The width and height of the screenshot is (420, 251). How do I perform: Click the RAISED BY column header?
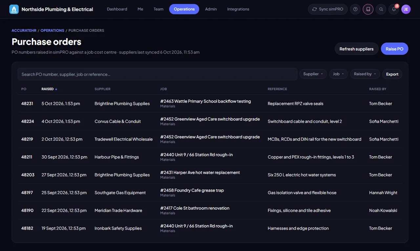(x=378, y=89)
